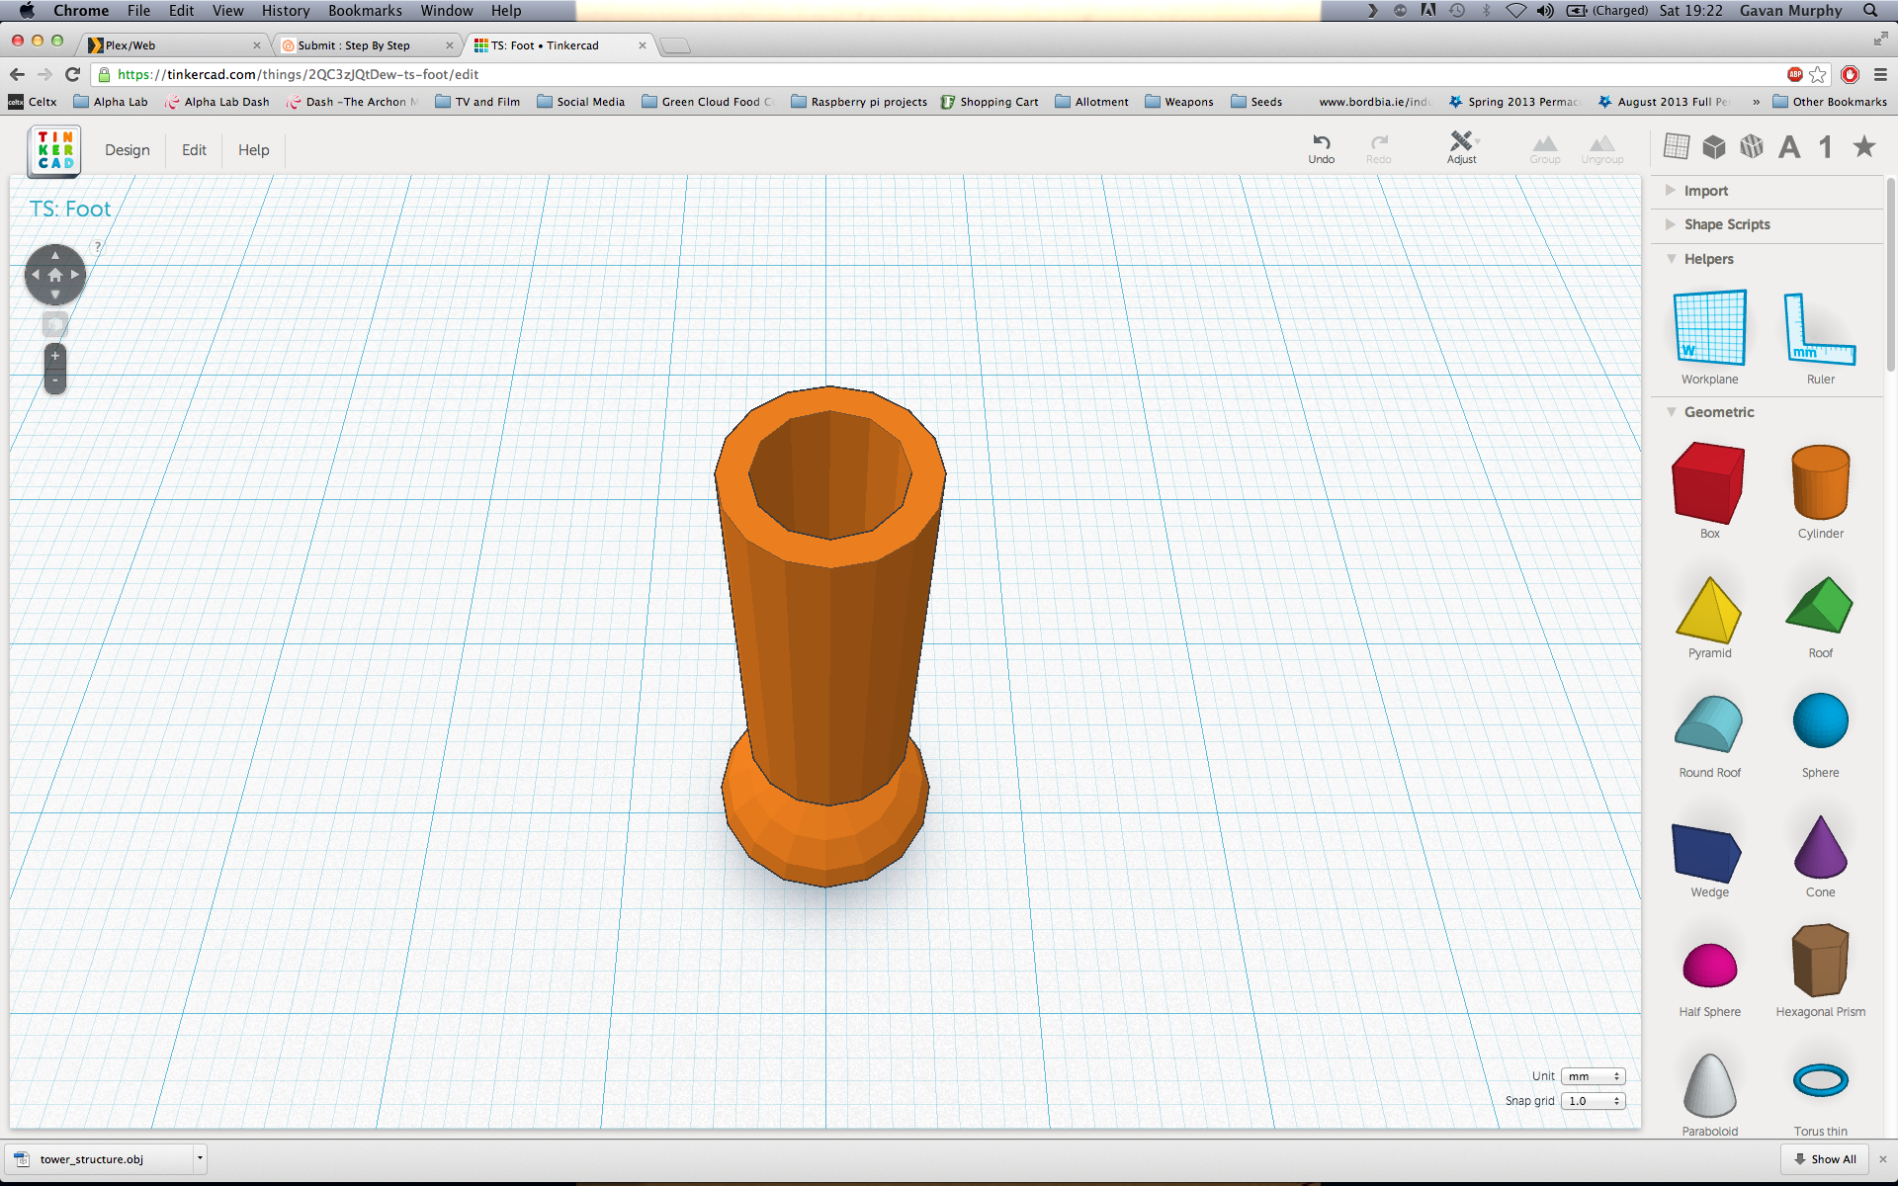Select the orange Cylinder shape
The height and width of the screenshot is (1186, 1898).
[x=1820, y=481]
